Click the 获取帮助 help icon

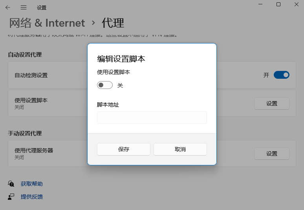click(11, 184)
